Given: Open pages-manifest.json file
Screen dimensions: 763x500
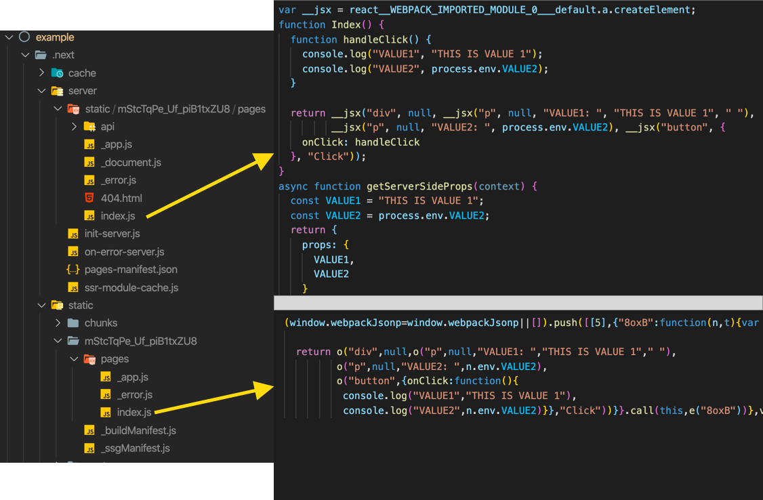Looking at the screenshot, I should (131, 270).
